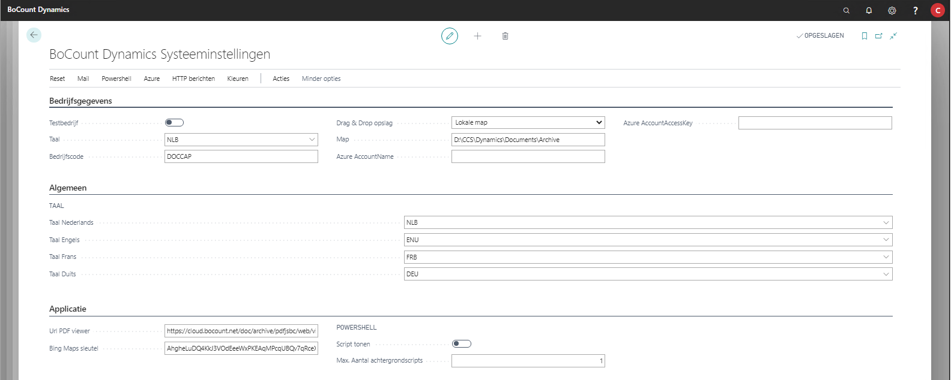The width and height of the screenshot is (951, 380).
Task: Open page in new window icon
Action: [x=878, y=36]
